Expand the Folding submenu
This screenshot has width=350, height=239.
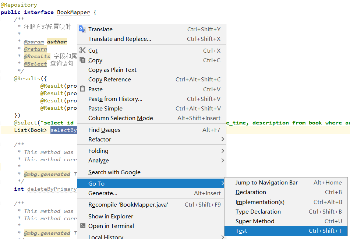98,151
